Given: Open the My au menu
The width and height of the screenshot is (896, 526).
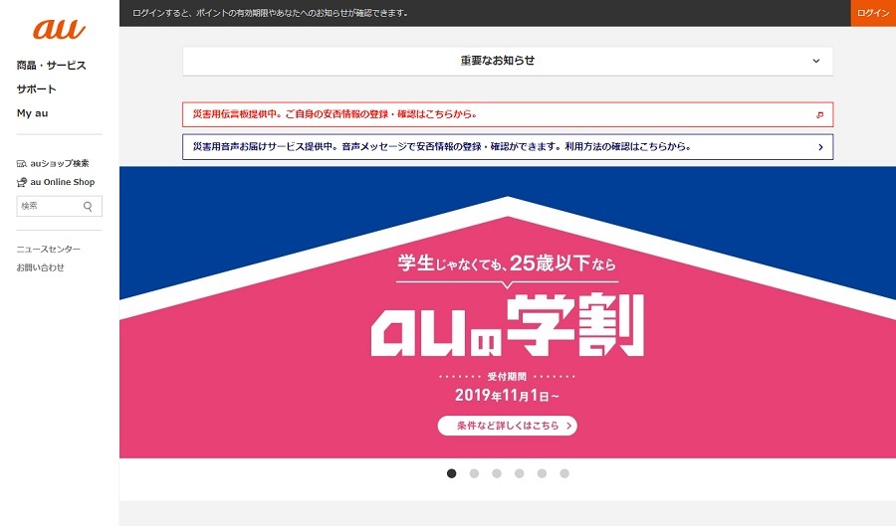Looking at the screenshot, I should click(x=33, y=113).
